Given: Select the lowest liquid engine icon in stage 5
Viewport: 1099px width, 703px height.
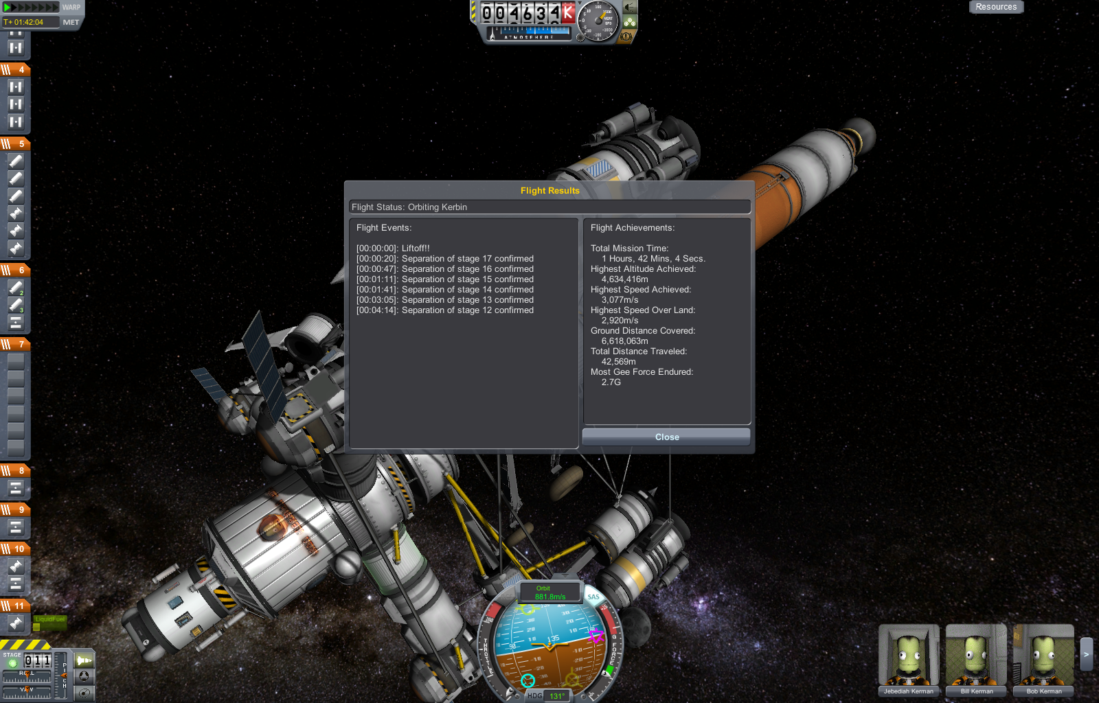Looking at the screenshot, I should pos(16,248).
